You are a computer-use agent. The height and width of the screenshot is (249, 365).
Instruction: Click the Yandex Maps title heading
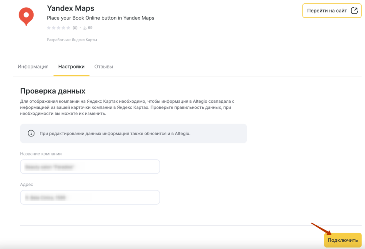click(x=70, y=8)
